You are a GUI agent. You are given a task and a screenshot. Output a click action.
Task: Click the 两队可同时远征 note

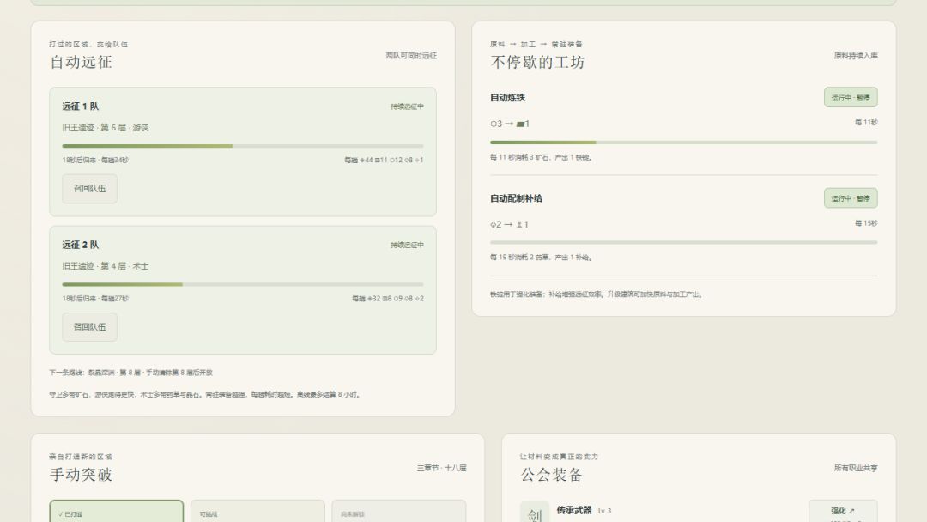(411, 56)
